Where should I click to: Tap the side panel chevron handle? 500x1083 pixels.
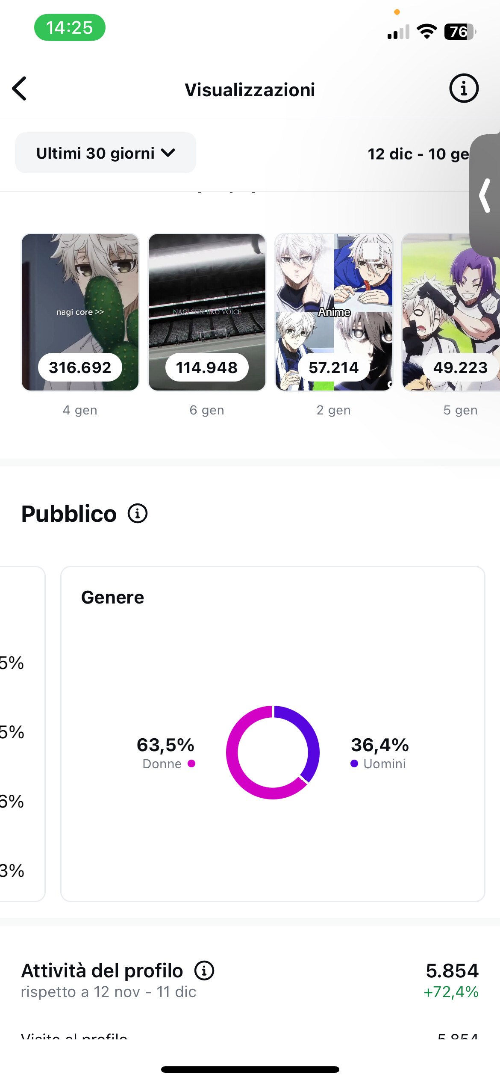pyautogui.click(x=485, y=195)
